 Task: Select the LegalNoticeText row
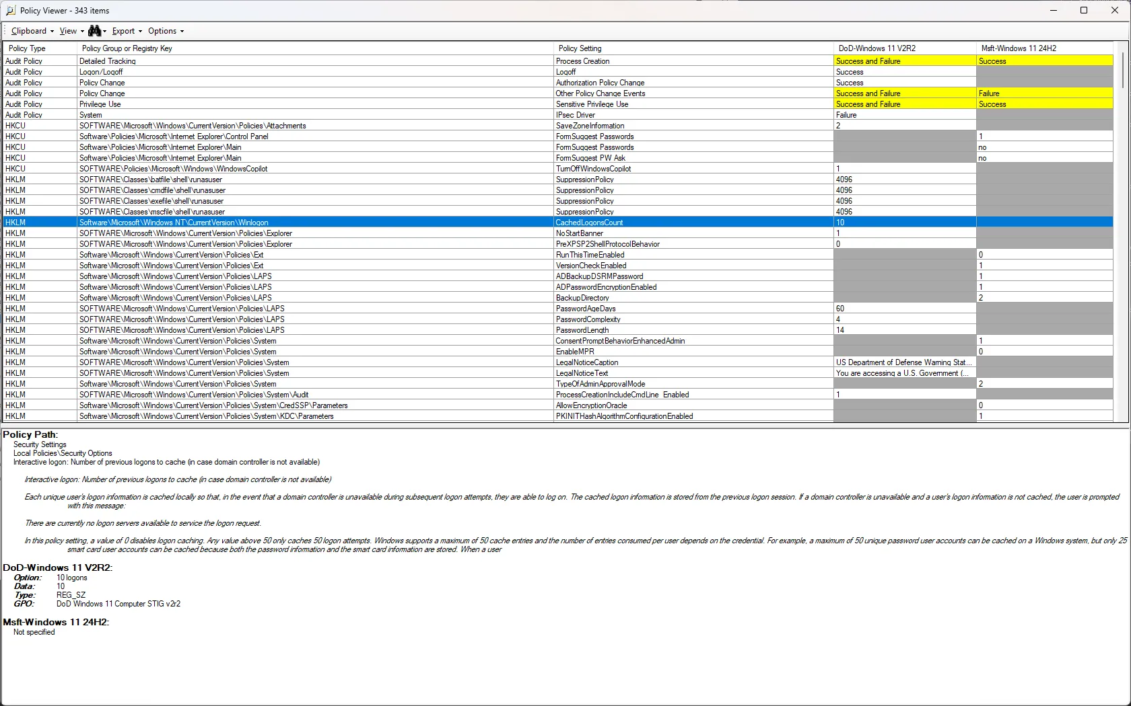coord(557,373)
